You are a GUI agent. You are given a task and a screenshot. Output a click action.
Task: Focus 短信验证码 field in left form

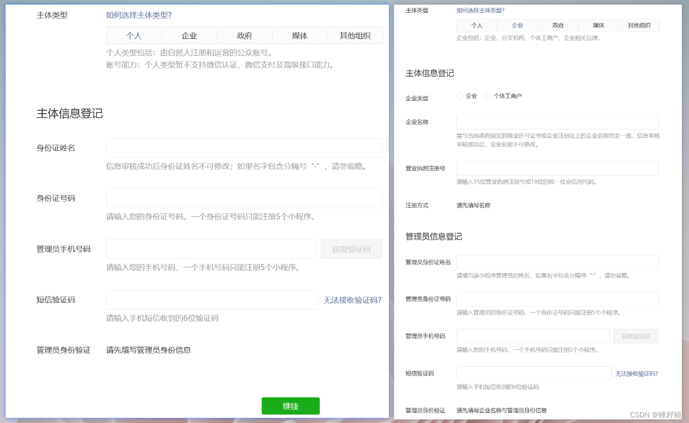point(213,300)
